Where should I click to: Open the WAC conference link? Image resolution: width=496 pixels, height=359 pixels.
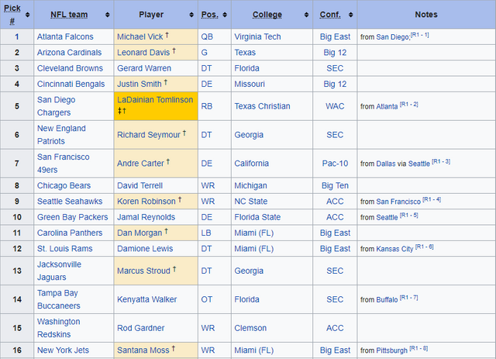point(335,106)
